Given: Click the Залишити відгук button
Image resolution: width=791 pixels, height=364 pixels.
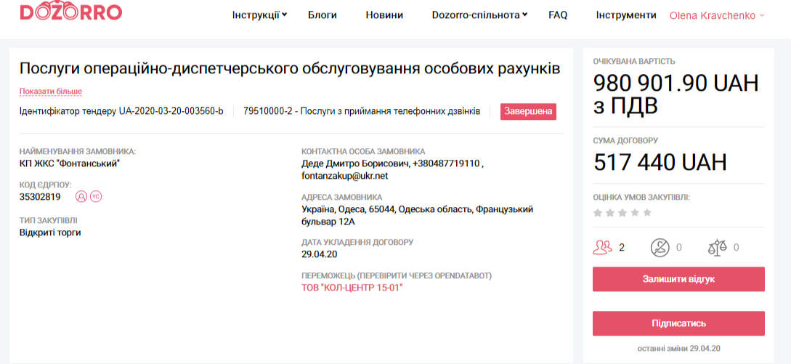Looking at the screenshot, I should point(678,279).
